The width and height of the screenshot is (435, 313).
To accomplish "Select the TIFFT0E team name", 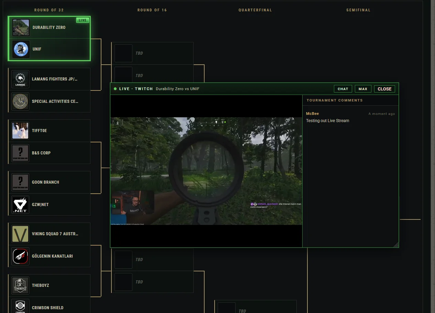I will tap(39, 131).
